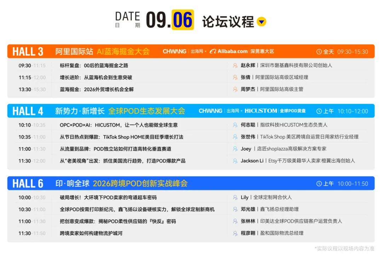Click the yellow dropdown arrow beside 论坛议程
Image resolution: width=382 pixels, height=254 pixels.
261,22
